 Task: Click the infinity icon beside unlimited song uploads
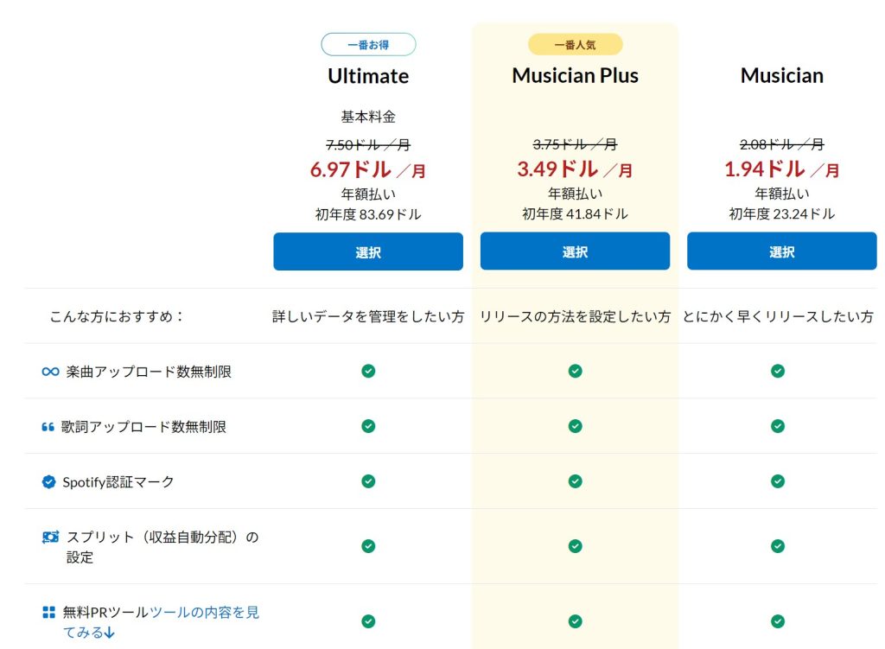[x=50, y=372]
